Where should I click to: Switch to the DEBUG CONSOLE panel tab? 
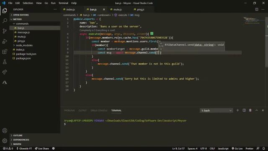coord(99,111)
